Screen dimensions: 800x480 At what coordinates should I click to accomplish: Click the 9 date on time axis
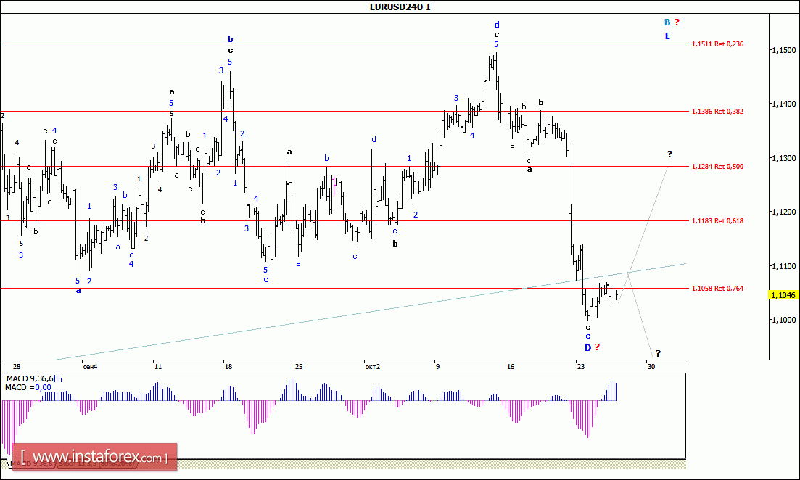[437, 367]
